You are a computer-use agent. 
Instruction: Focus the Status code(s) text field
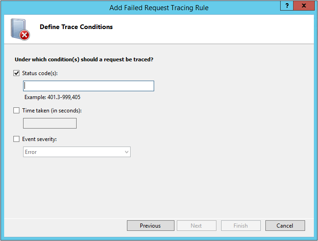point(89,86)
